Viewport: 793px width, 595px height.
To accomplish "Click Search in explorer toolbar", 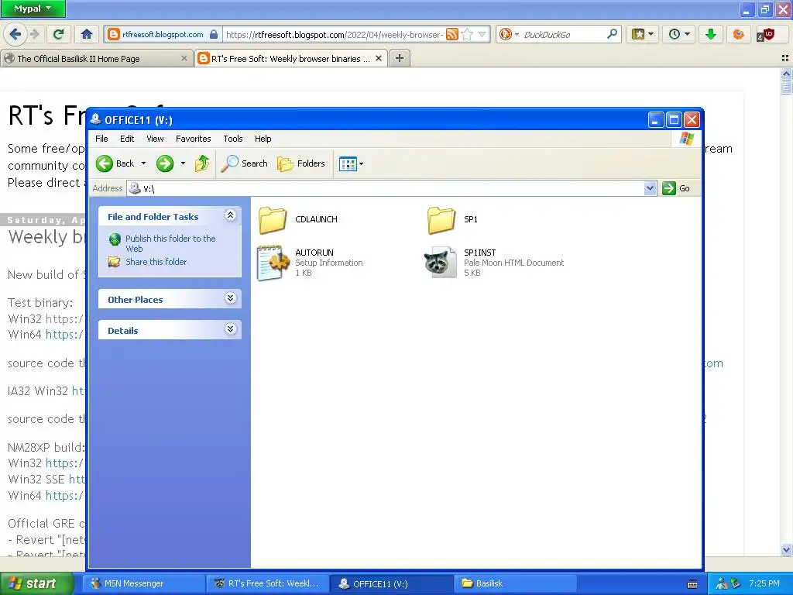I will (244, 163).
